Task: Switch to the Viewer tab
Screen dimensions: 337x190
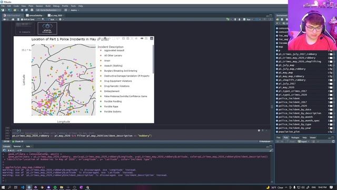Action: 313,137
